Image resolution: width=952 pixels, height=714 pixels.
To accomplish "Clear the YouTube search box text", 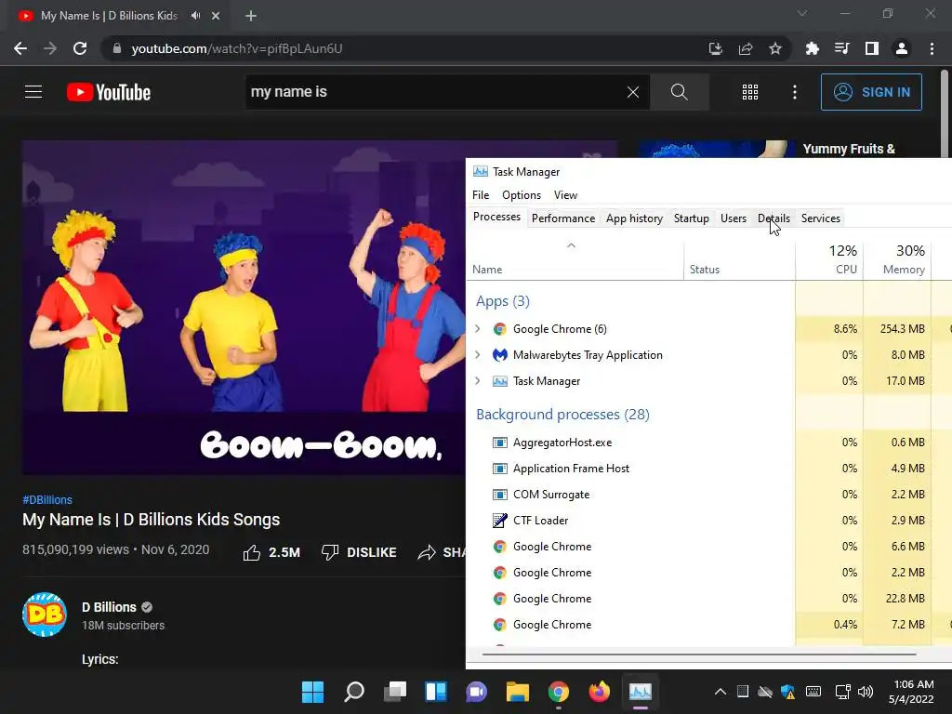I will [632, 92].
